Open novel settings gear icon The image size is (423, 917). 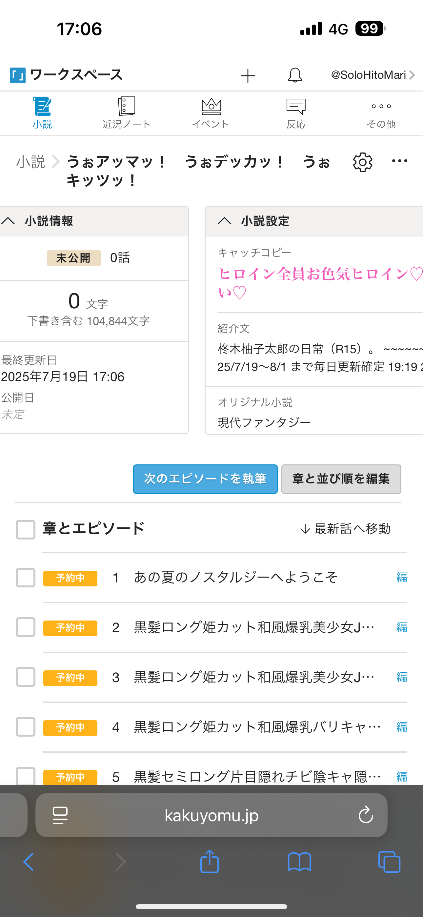click(362, 162)
